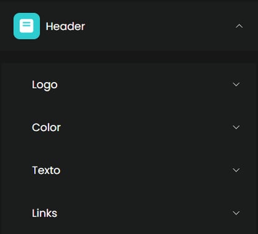Screen dimensions: 258x234
Task: Click the word Logo in the panel
Action: (x=45, y=85)
